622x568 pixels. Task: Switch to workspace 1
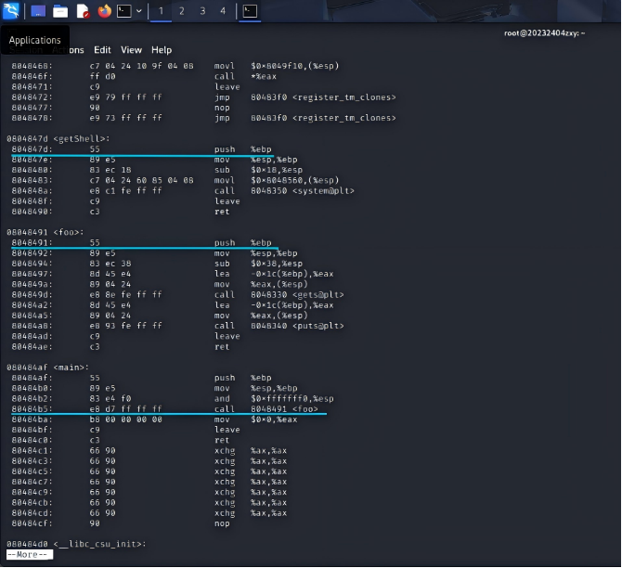pos(161,11)
